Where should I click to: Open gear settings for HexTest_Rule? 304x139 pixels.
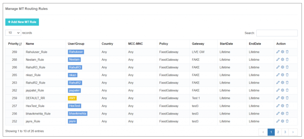click(x=282, y=106)
